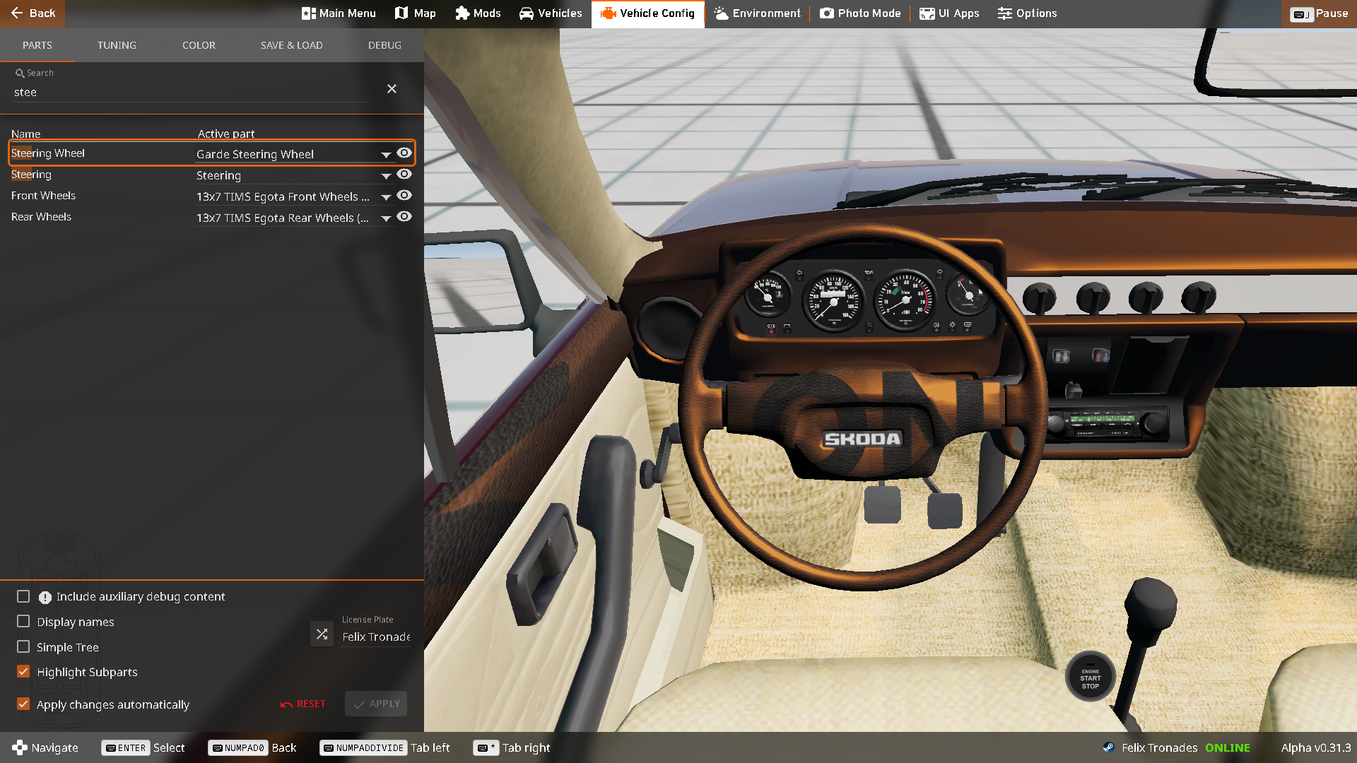This screenshot has height=763, width=1357.
Task: Click the Vehicle Config engine icon
Action: click(608, 13)
